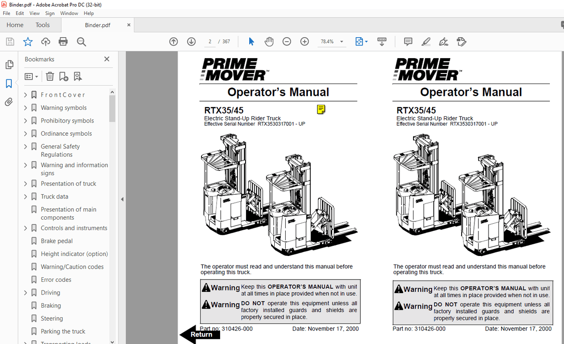
Task: Open the Fill & Sign tool
Action: (443, 41)
